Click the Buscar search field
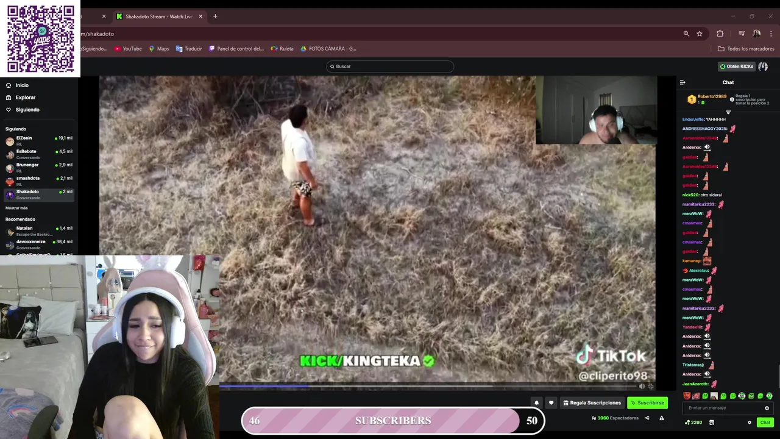780x439 pixels. [x=390, y=66]
